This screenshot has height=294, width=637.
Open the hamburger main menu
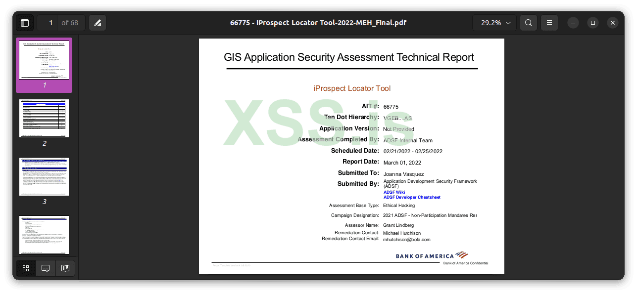click(x=549, y=23)
